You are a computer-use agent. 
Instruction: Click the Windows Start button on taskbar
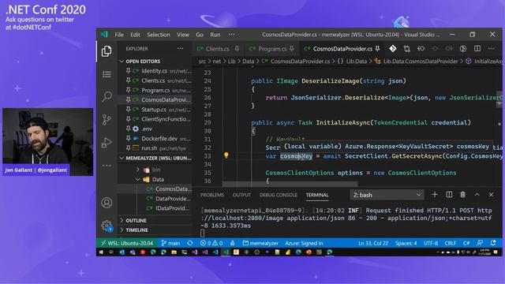click(101, 252)
